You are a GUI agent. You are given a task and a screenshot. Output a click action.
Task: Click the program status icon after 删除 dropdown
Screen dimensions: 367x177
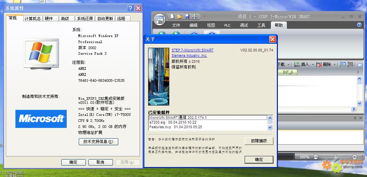(x=343, y=64)
